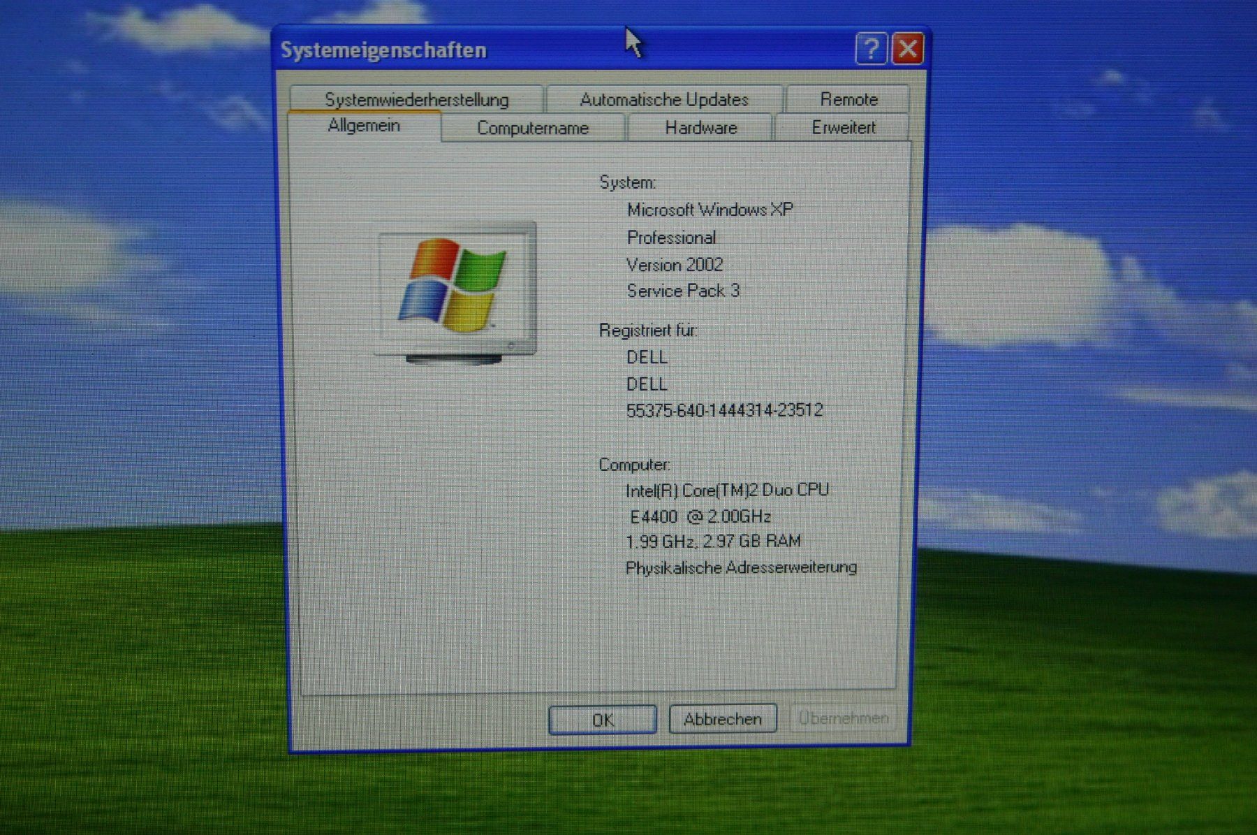The height and width of the screenshot is (835, 1257).
Task: Click the 'Computer:' heading label
Action: (x=634, y=465)
